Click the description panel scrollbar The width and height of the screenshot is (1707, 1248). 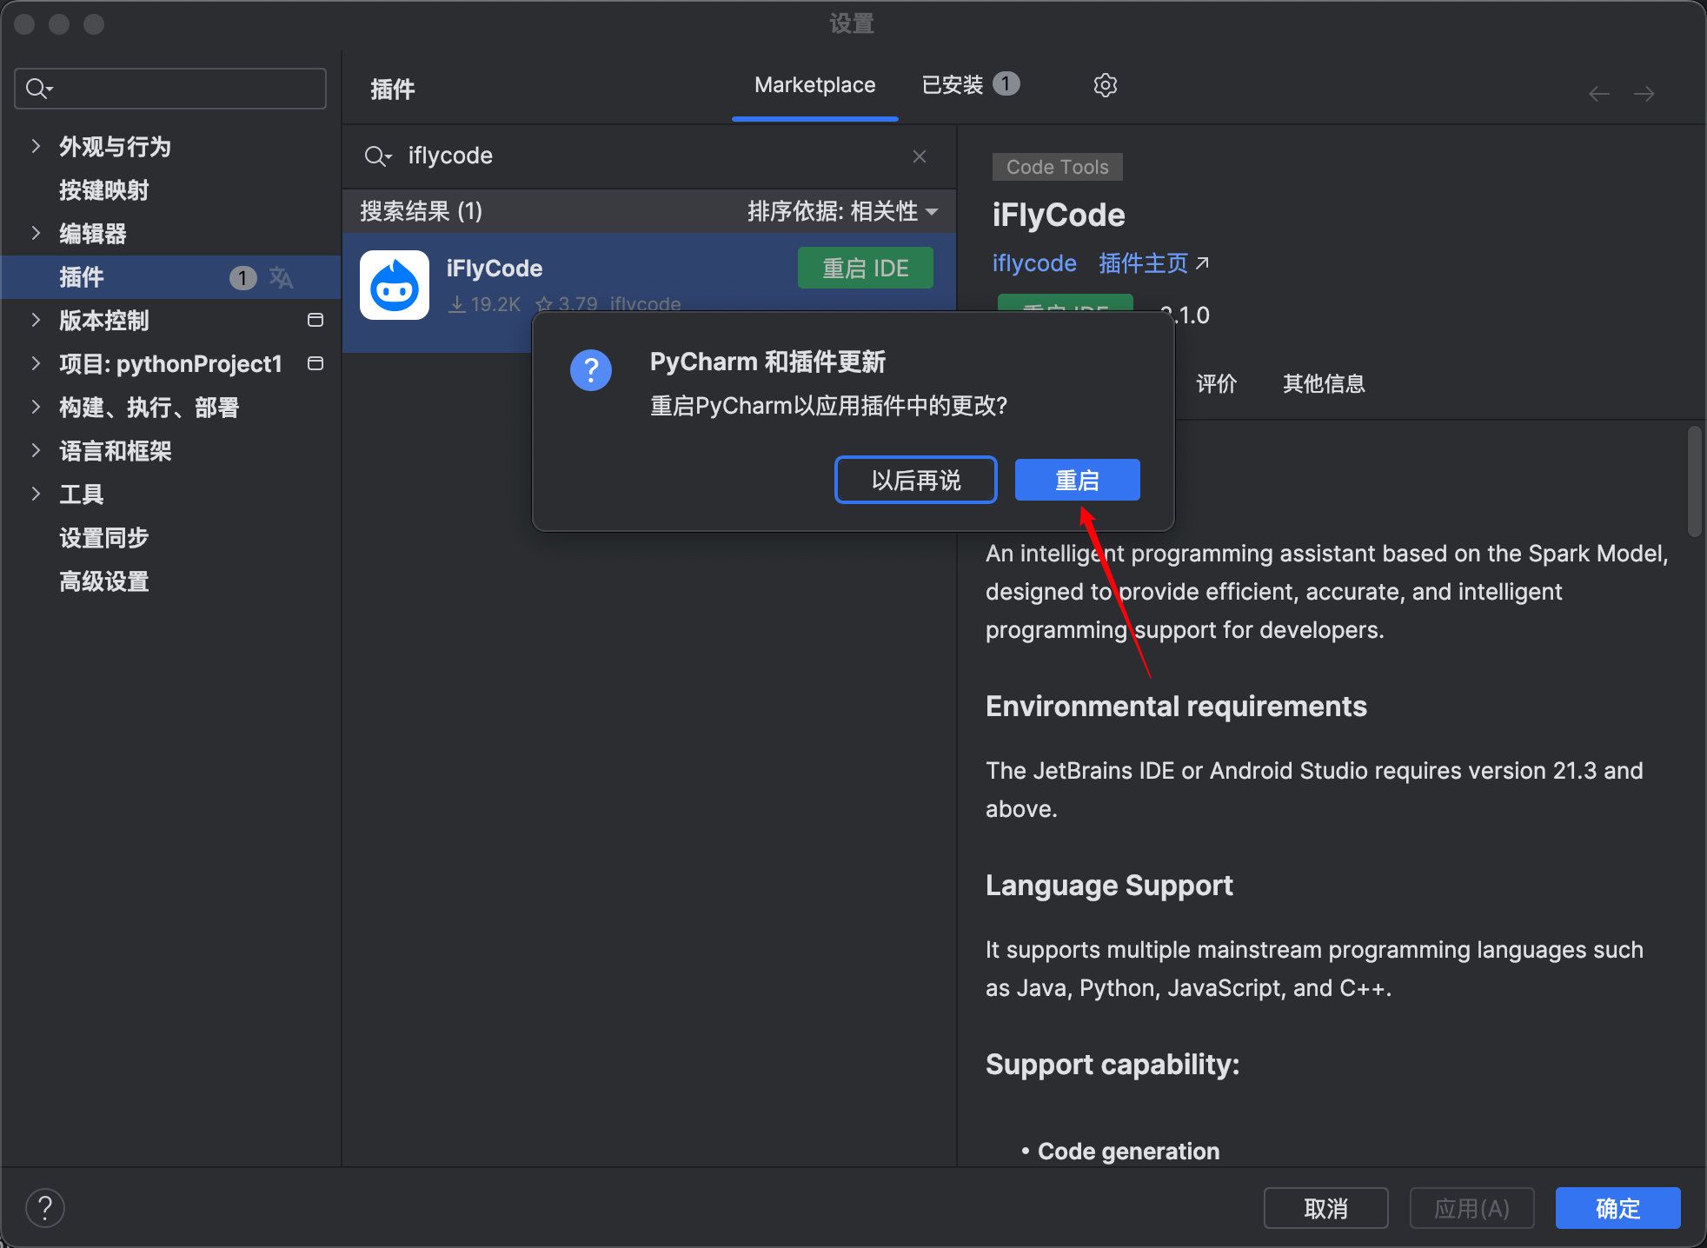point(1695,482)
